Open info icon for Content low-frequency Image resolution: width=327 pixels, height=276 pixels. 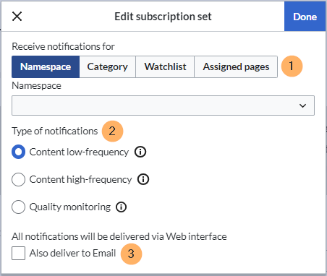click(x=140, y=152)
